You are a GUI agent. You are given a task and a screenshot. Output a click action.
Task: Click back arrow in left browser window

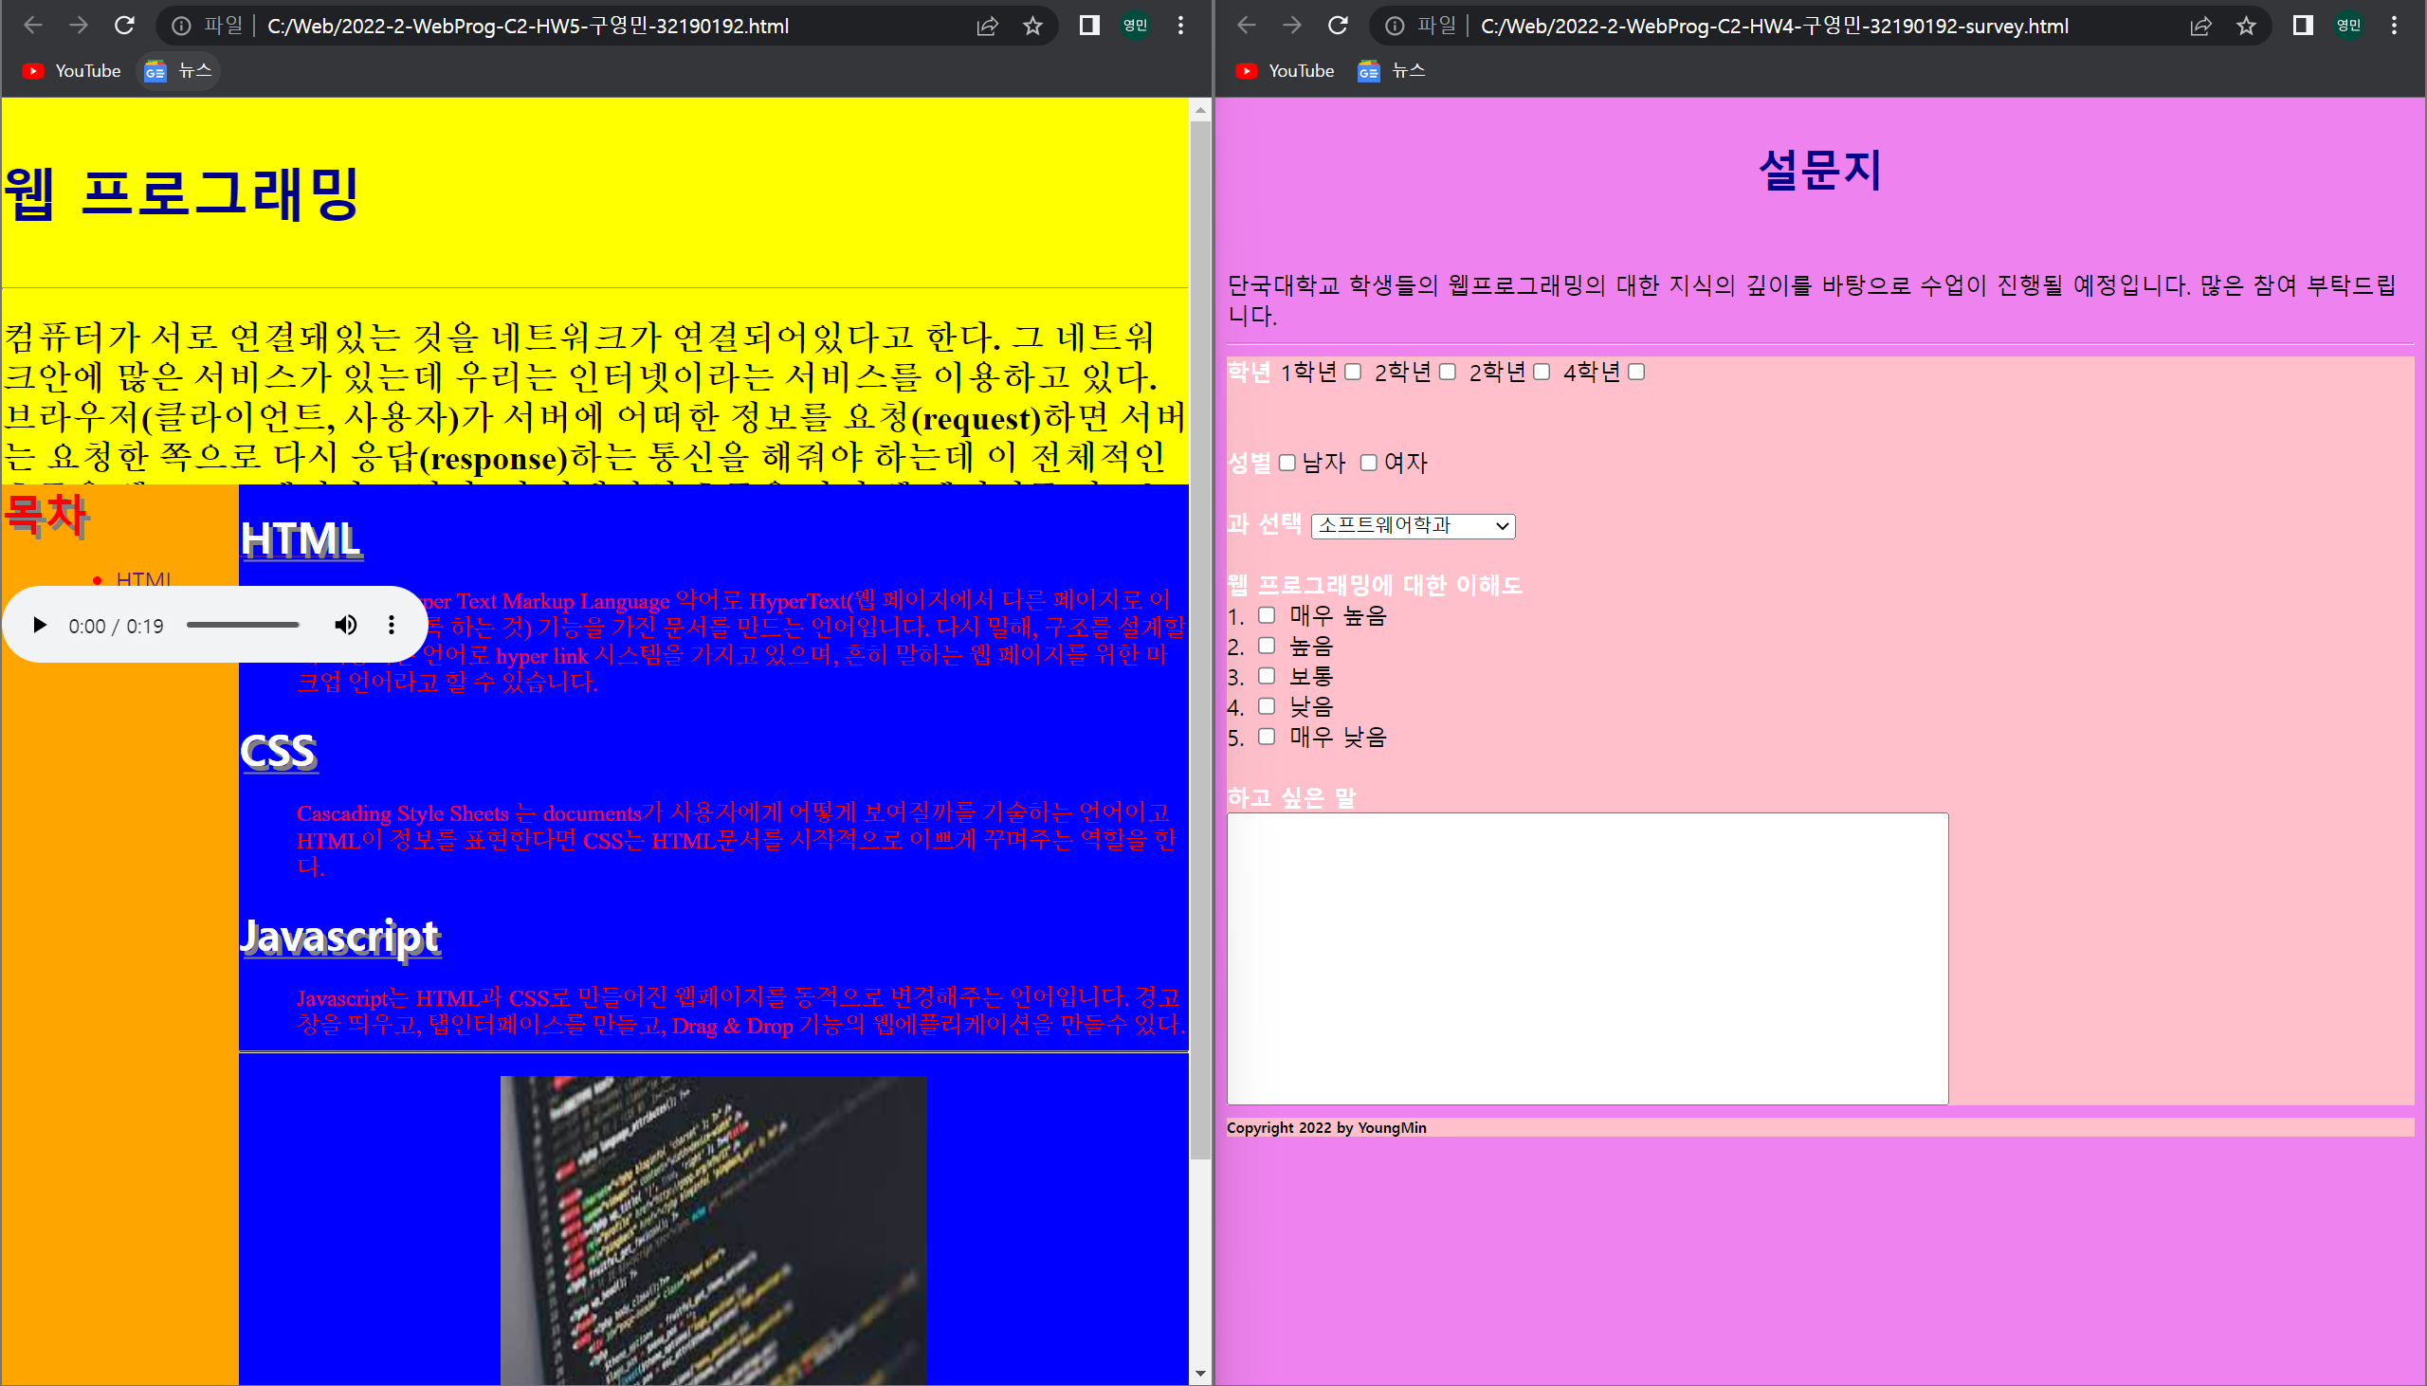tap(33, 26)
